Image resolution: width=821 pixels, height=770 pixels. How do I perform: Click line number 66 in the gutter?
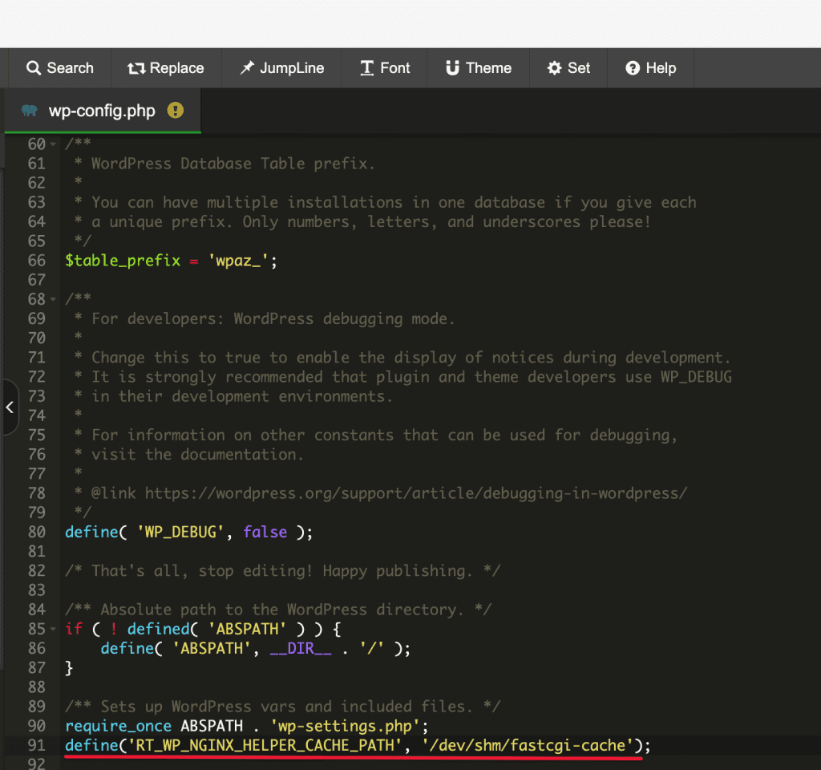pos(37,261)
